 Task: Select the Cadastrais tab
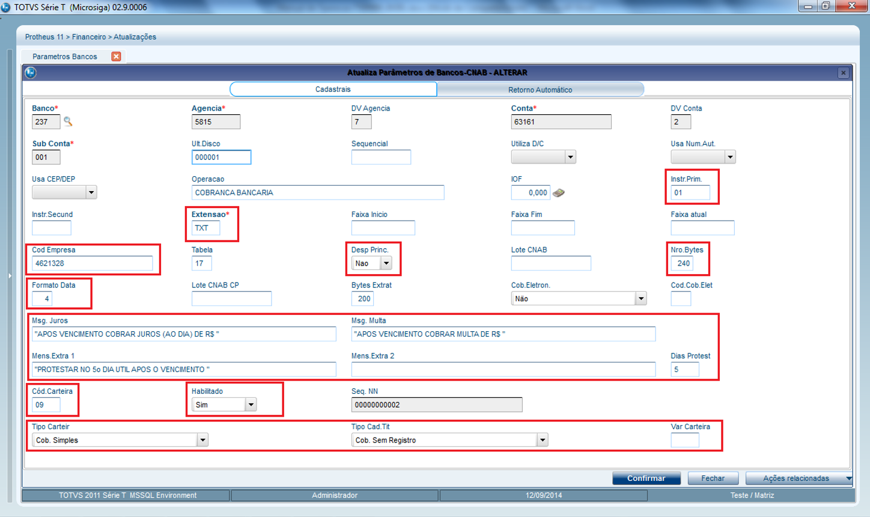(333, 90)
